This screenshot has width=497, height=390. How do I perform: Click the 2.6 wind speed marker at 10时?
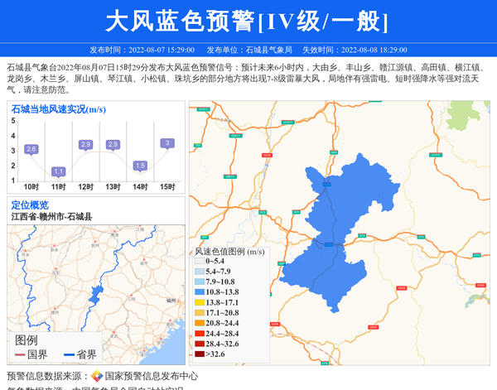tap(31, 149)
